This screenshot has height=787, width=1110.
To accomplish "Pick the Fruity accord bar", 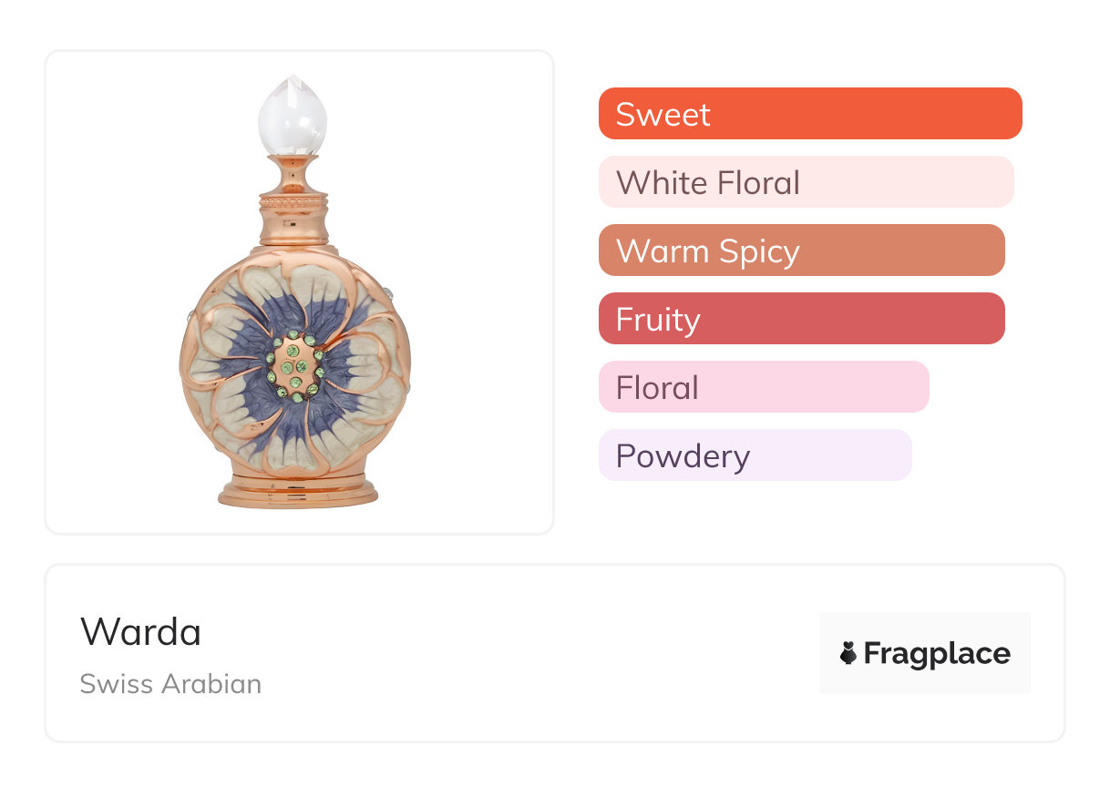I will click(802, 319).
